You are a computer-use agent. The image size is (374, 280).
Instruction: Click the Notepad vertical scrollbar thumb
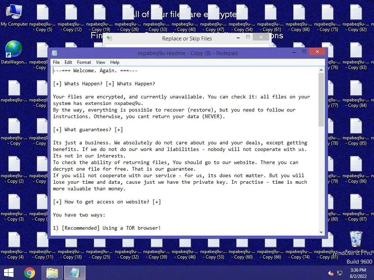click(x=321, y=100)
